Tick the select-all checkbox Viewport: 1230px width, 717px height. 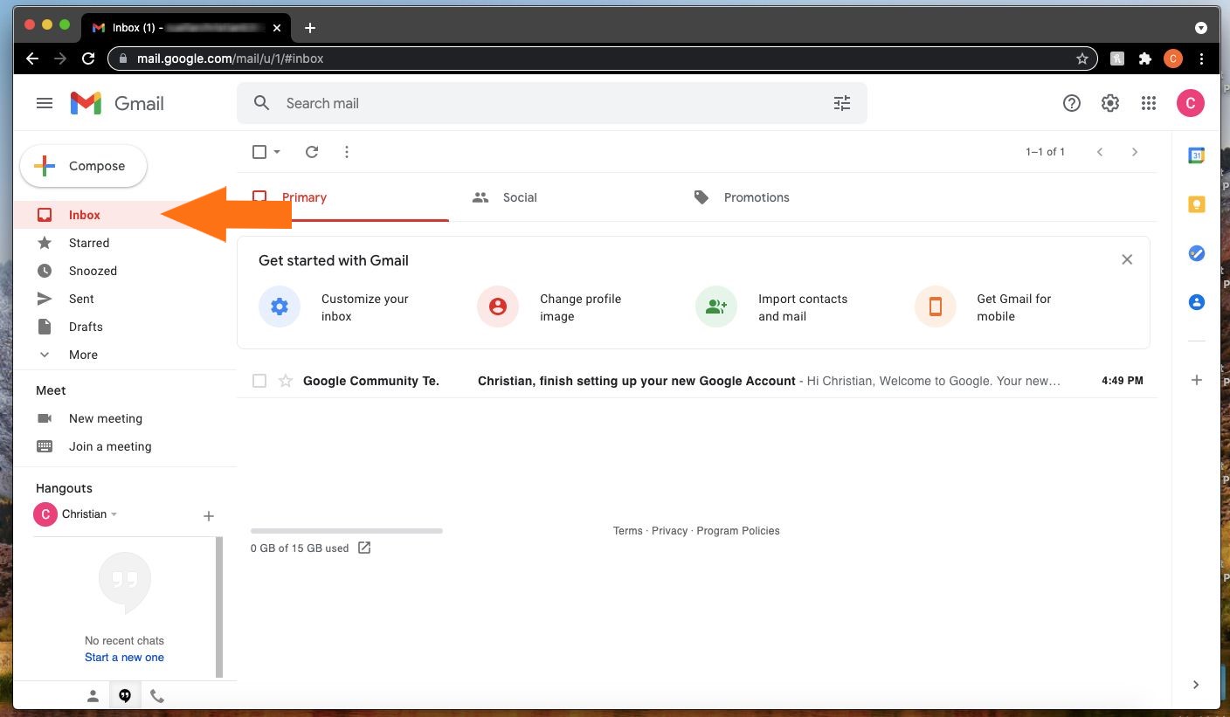259,152
